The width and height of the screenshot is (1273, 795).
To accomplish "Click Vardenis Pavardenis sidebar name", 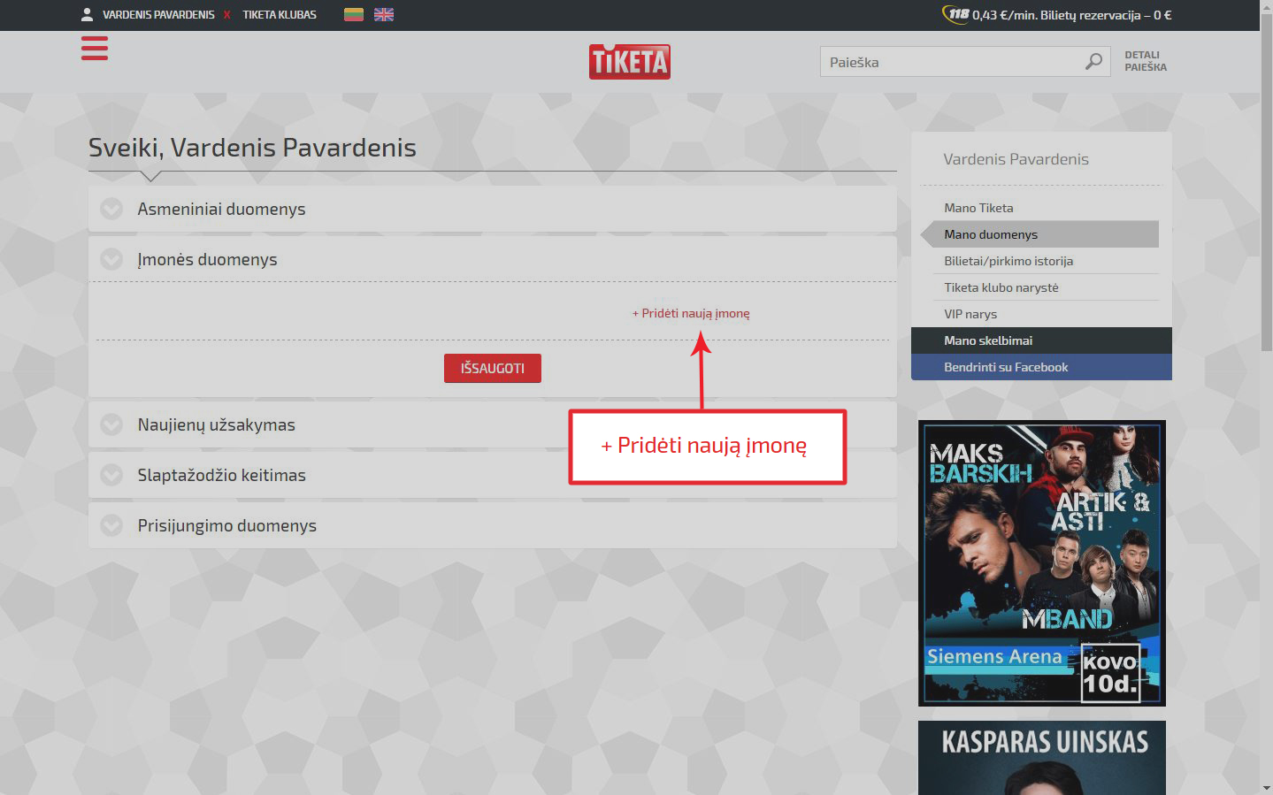I will click(1016, 159).
